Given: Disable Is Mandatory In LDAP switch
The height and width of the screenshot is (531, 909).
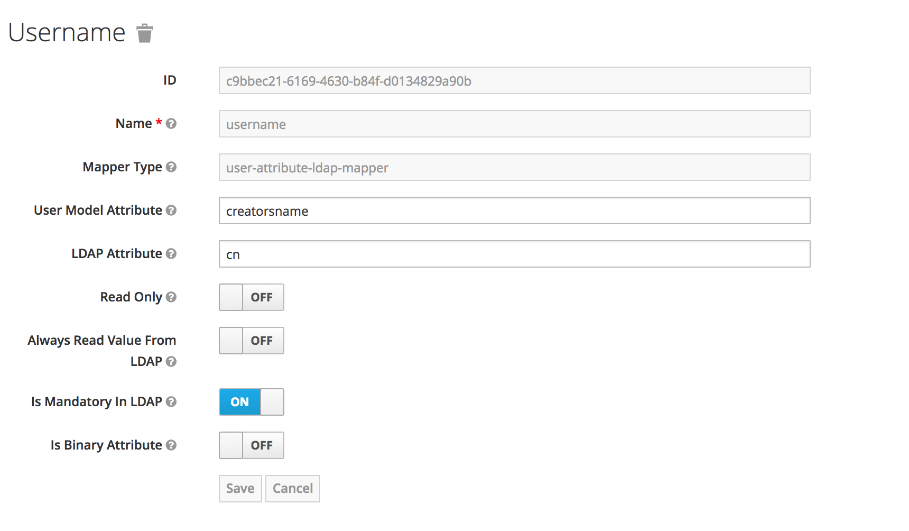Looking at the screenshot, I should pyautogui.click(x=252, y=402).
